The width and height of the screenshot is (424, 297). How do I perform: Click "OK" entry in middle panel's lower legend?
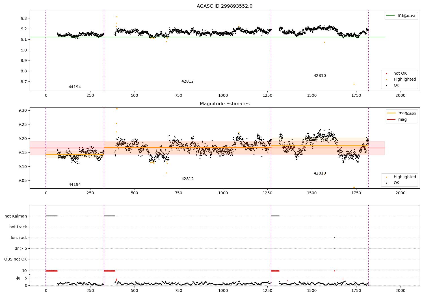pyautogui.click(x=396, y=183)
